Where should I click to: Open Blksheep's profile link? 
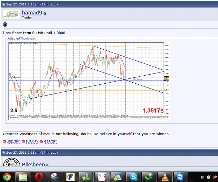coord(33,164)
